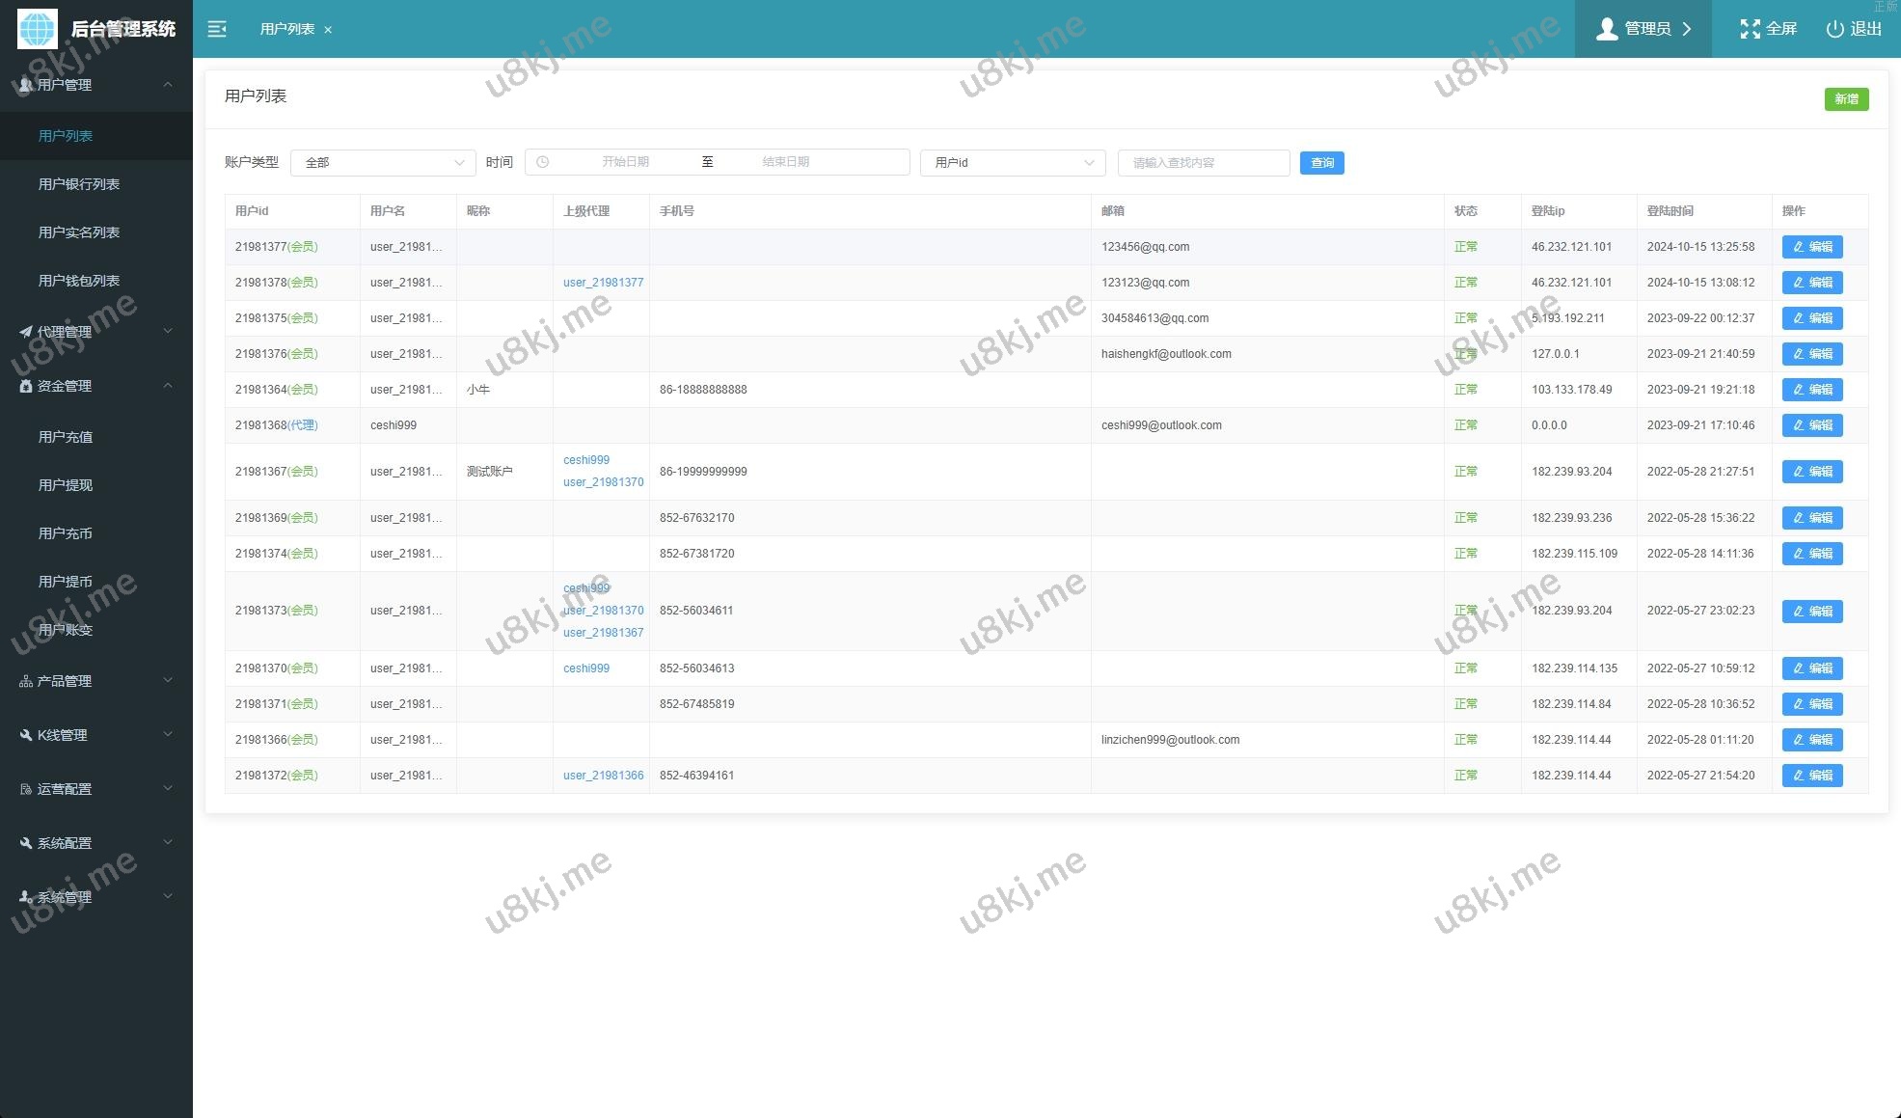Click the search content input field

[1203, 163]
